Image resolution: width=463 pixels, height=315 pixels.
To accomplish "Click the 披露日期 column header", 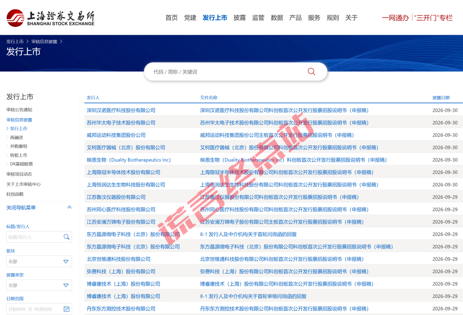I will (441, 98).
